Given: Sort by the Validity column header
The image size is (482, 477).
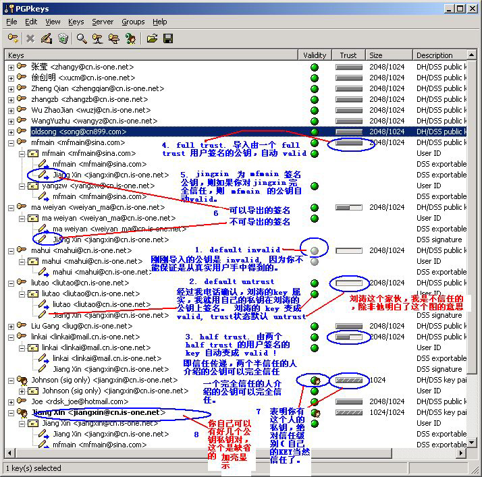Looking at the screenshot, I should coord(315,55).
